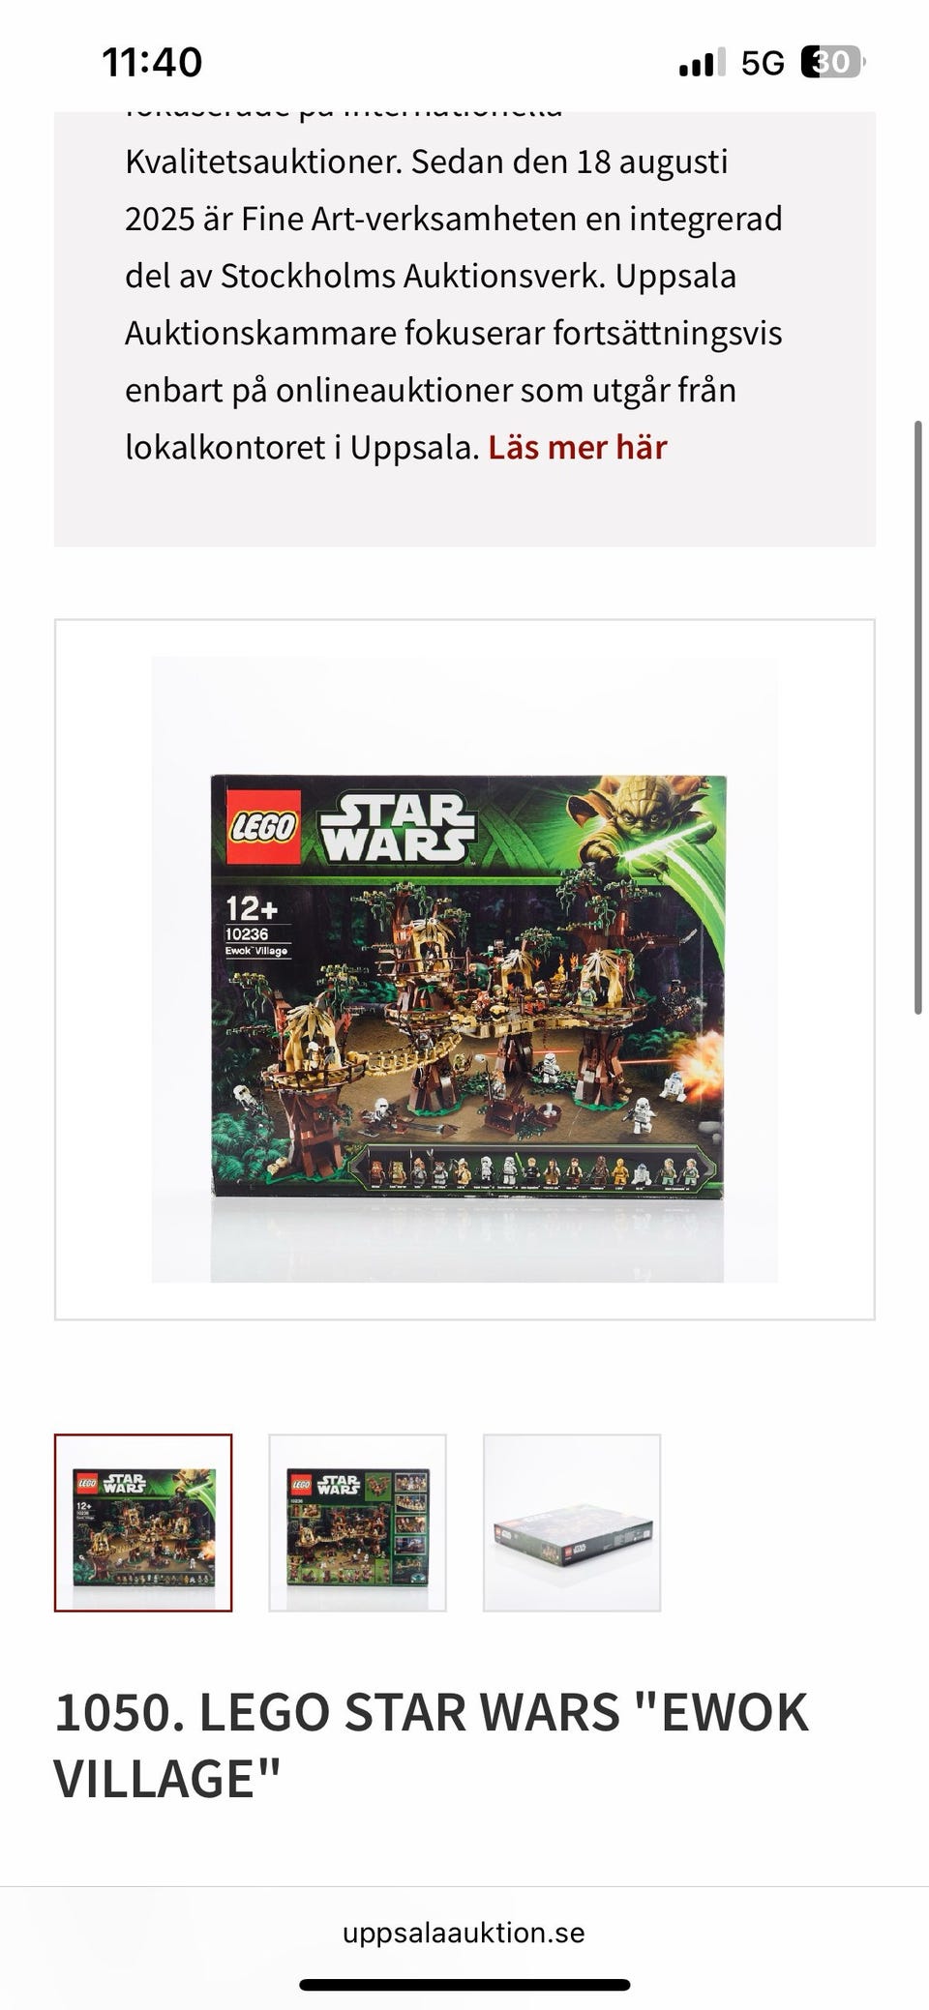Tap the 11:40 clock in status bar

(152, 63)
